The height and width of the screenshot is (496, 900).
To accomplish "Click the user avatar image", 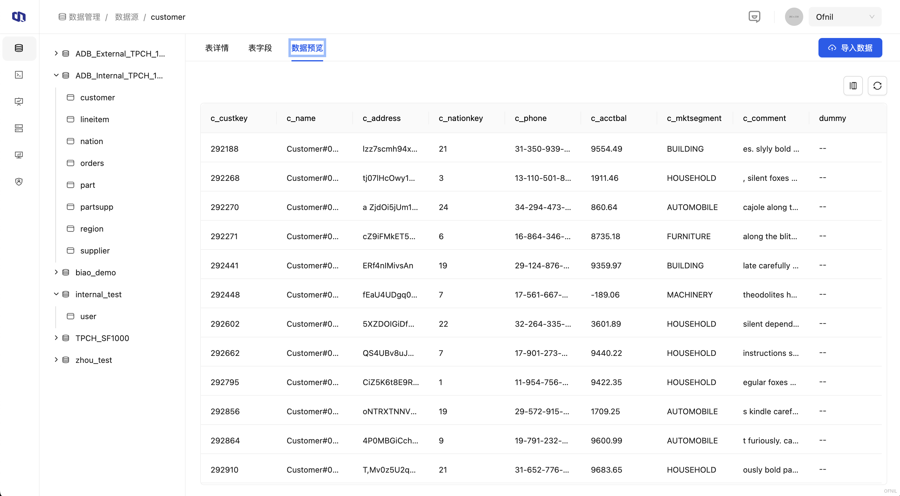I will pos(794,17).
